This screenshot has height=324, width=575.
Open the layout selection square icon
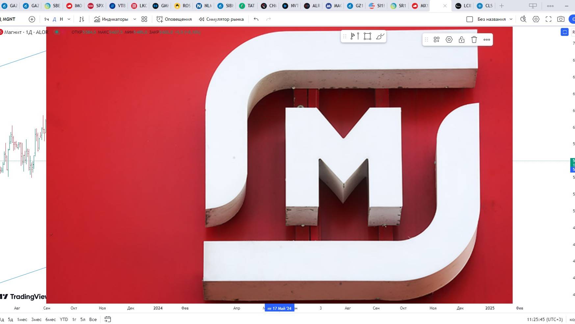(470, 19)
